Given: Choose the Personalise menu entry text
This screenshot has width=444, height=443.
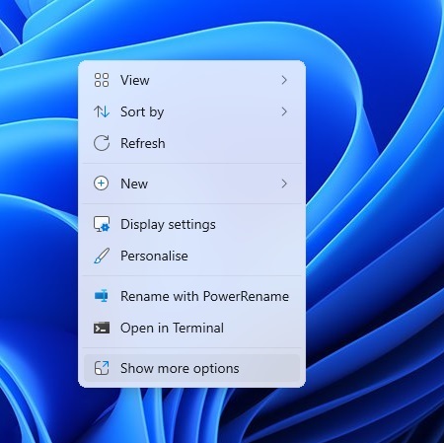Looking at the screenshot, I should coord(154,256).
